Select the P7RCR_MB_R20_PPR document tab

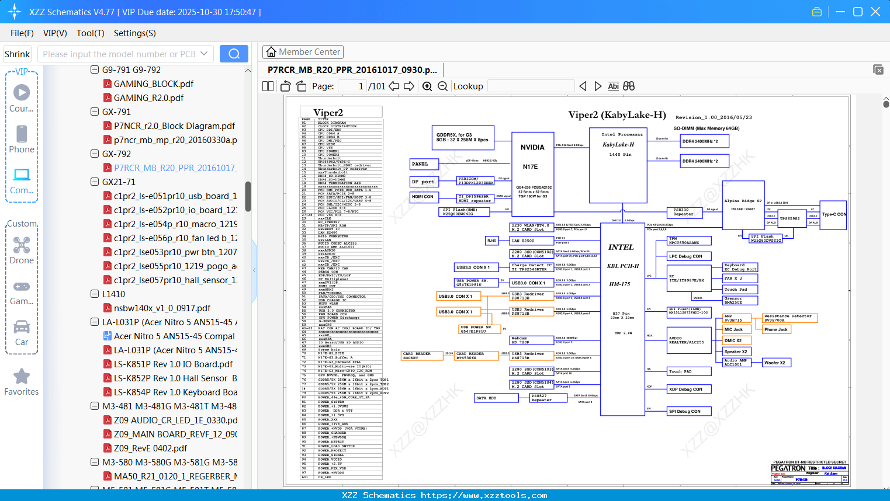pyautogui.click(x=352, y=70)
